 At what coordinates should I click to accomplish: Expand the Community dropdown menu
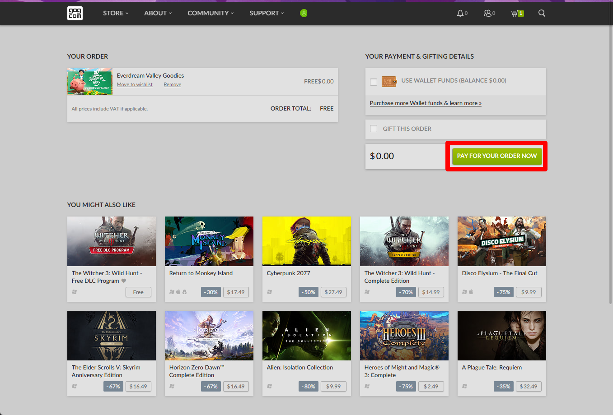pos(211,13)
